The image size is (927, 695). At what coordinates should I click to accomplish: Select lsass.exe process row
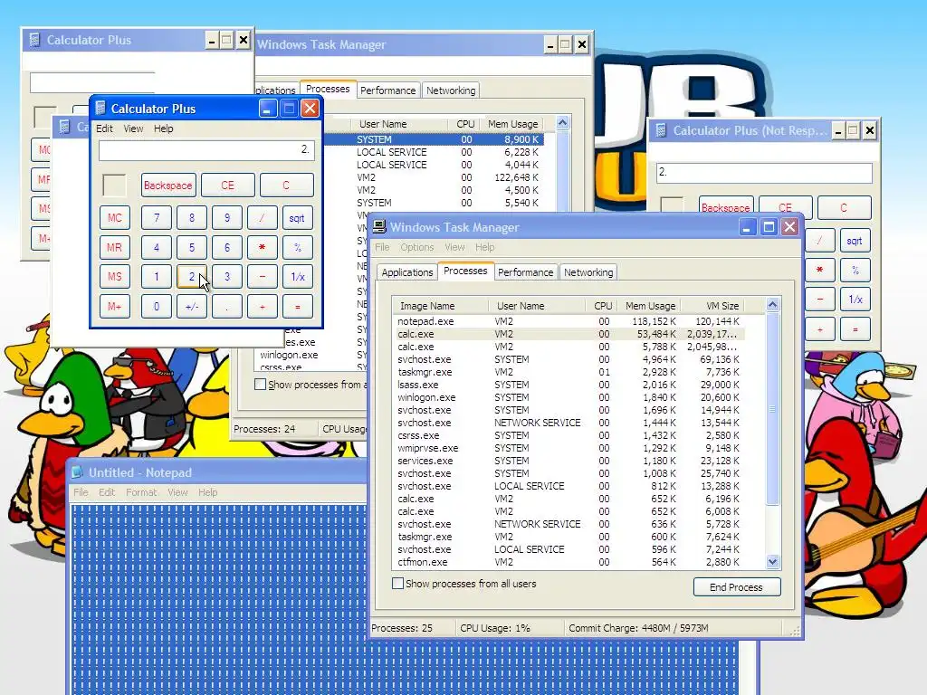pyautogui.click(x=569, y=385)
